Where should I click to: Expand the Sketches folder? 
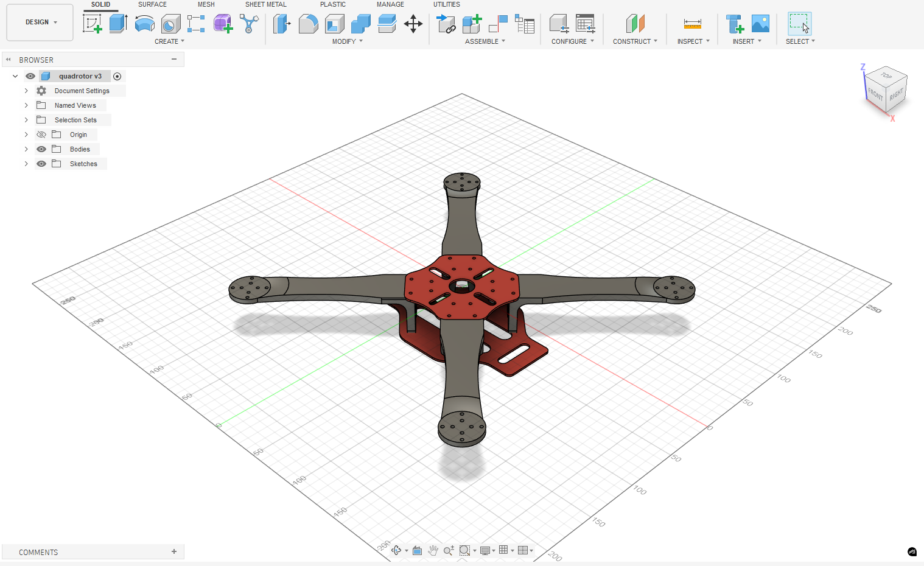pyautogui.click(x=26, y=164)
